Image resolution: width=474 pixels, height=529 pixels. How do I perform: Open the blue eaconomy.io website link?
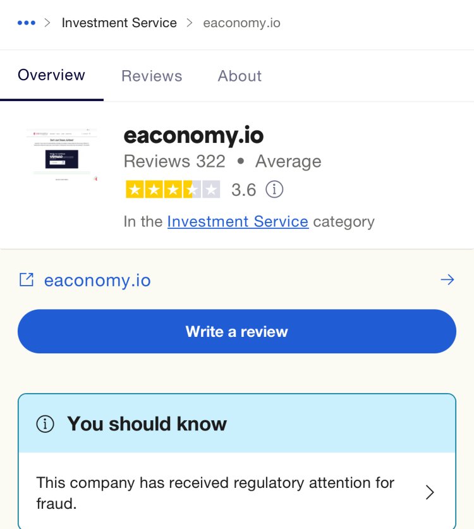tap(97, 280)
